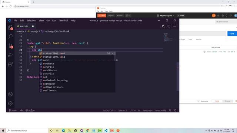Split the editor to the right
This screenshot has height=133, width=237.
(169, 26)
